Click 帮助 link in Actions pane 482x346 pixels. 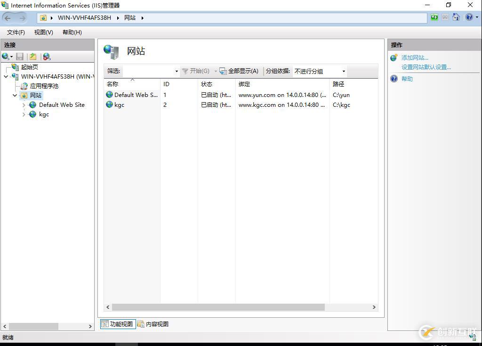(407, 79)
